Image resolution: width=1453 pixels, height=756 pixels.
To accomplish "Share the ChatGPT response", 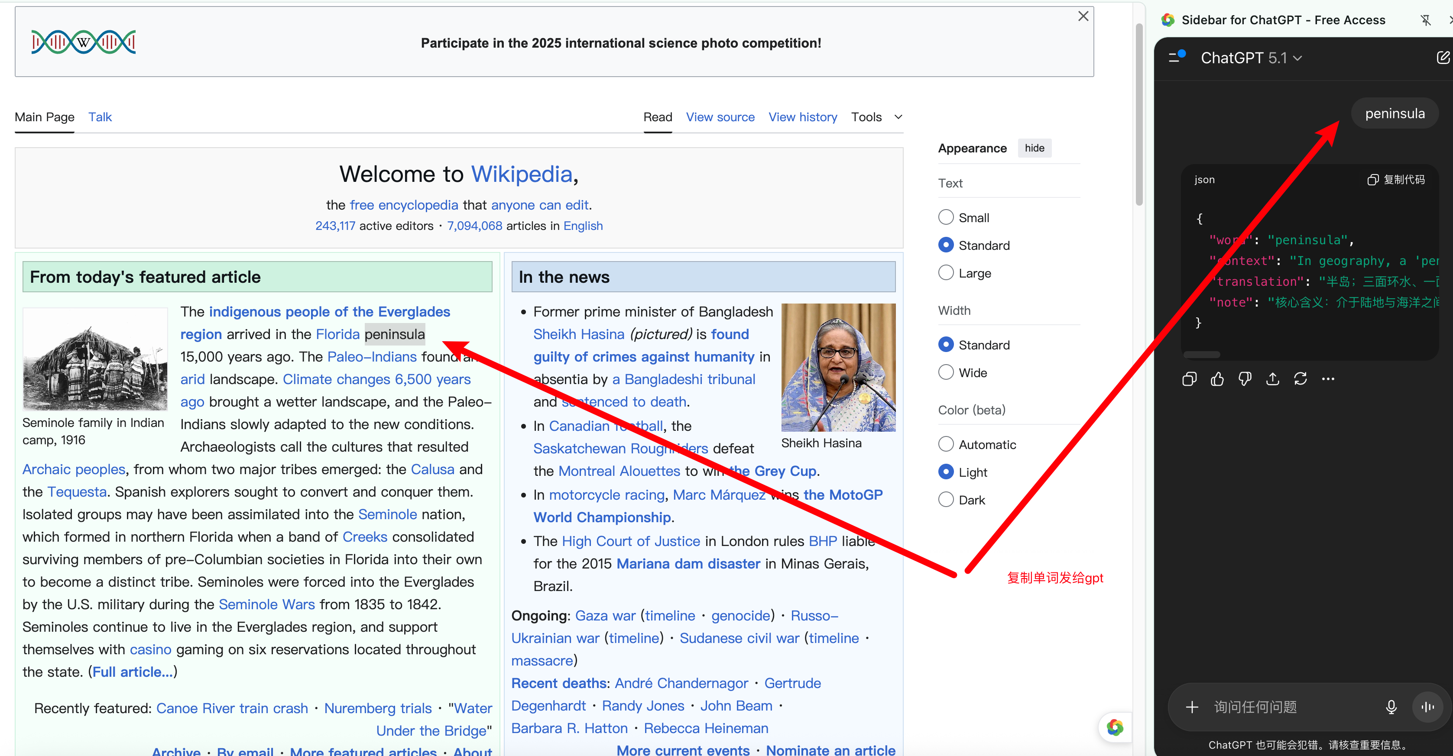I will click(1272, 379).
